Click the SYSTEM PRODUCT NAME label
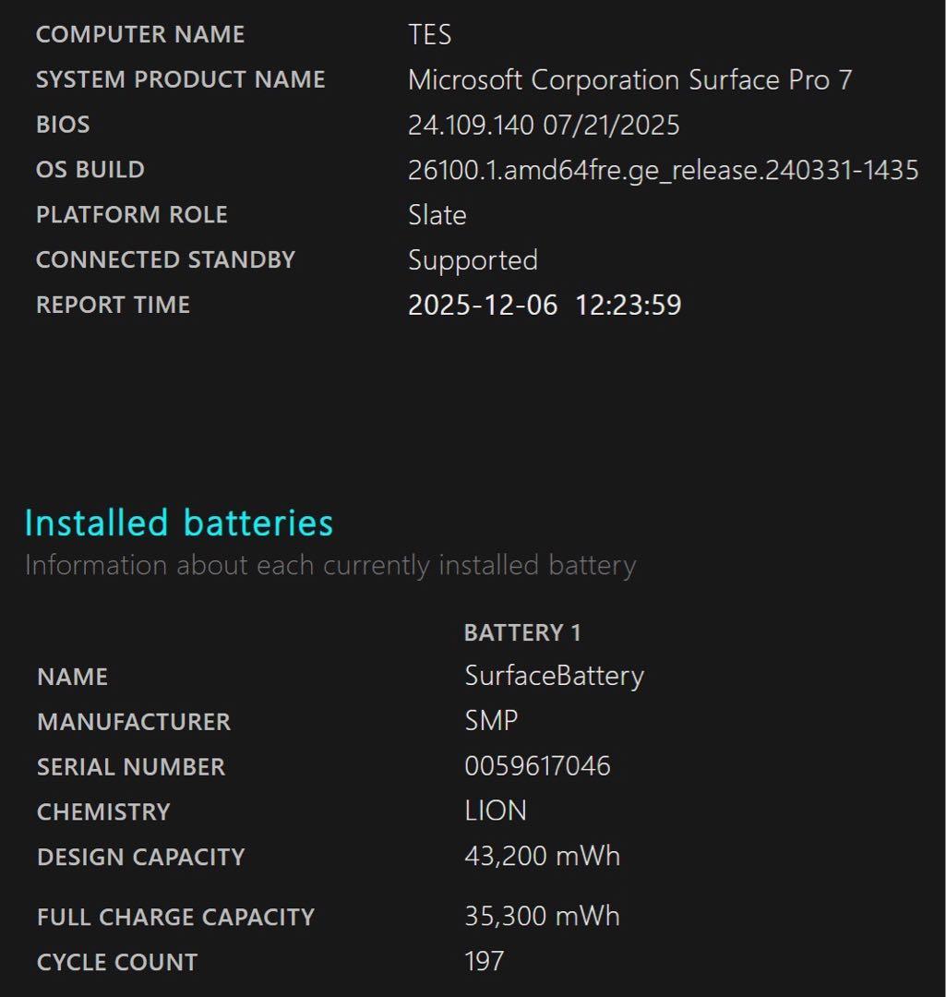Screen dimensions: 946x997 click(180, 79)
